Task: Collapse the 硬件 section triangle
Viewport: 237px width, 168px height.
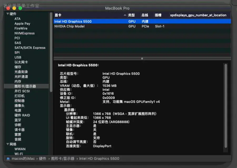Action: pyautogui.click(x=8, y=14)
